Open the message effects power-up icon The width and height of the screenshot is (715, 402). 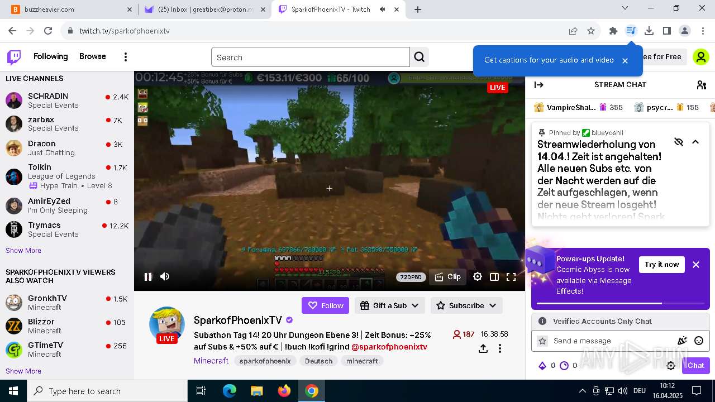682,341
